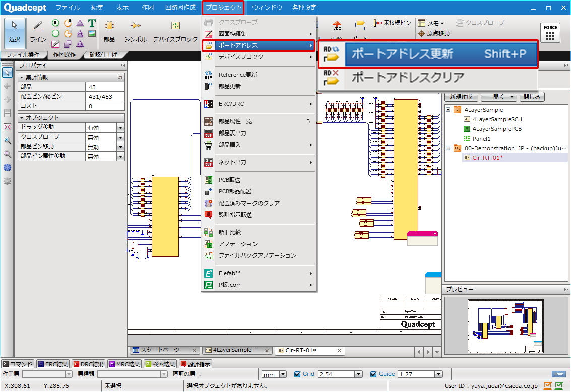
Task: Switch to the 確認仕上げ ribbon tab
Action: click(104, 55)
